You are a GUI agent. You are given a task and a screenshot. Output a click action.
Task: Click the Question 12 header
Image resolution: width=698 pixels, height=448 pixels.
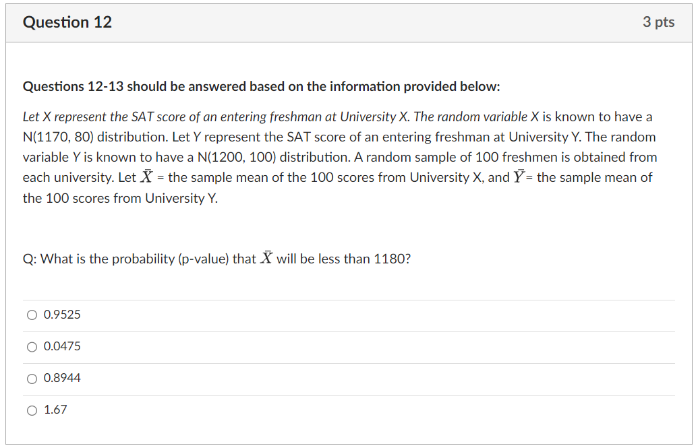pyautogui.click(x=67, y=22)
